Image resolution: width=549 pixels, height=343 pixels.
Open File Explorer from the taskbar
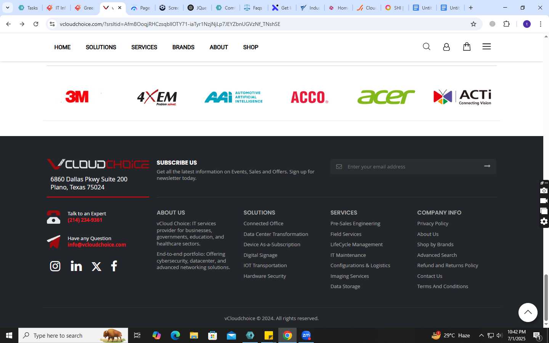pos(194,335)
